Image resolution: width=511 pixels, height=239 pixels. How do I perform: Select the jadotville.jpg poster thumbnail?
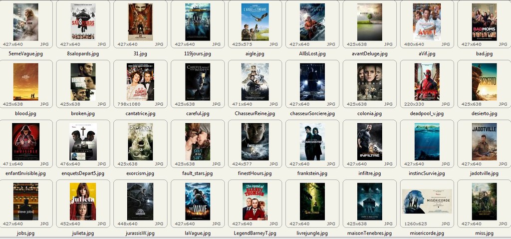point(485,142)
